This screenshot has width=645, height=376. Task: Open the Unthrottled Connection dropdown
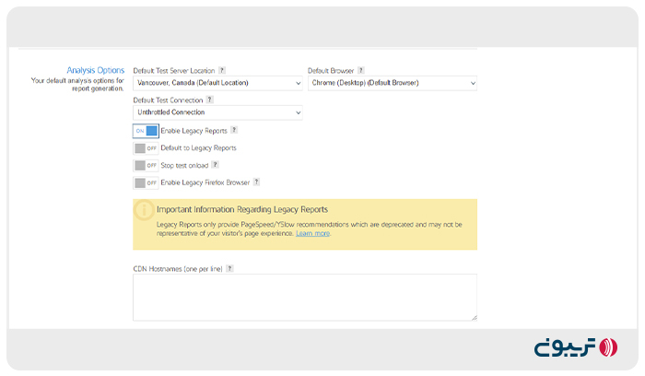(217, 112)
